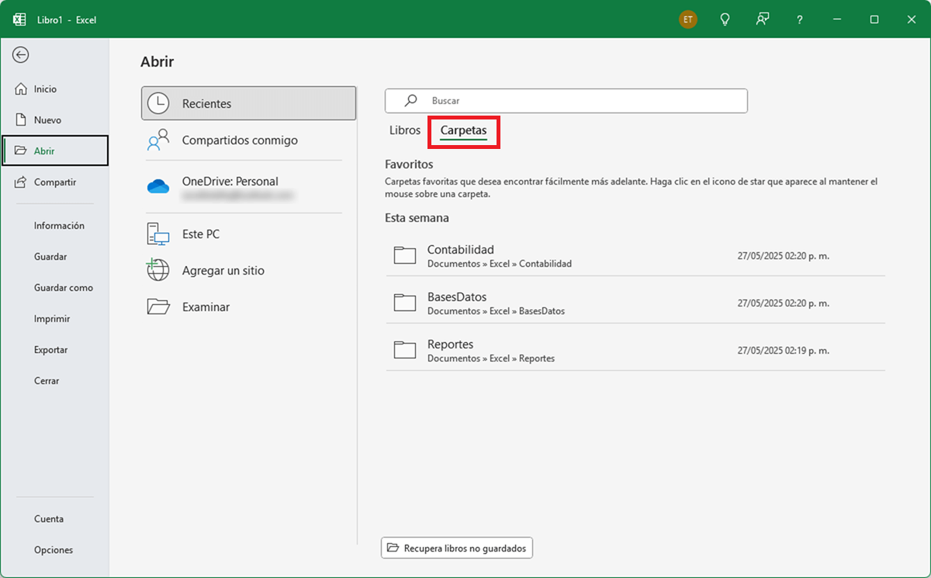Click Recupera libros no guardados button

tap(457, 548)
